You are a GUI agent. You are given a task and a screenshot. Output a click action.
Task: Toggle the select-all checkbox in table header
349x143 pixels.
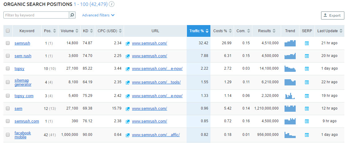(x=8, y=31)
